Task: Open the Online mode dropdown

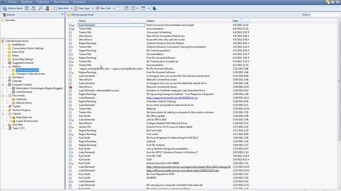Action: coord(9,15)
